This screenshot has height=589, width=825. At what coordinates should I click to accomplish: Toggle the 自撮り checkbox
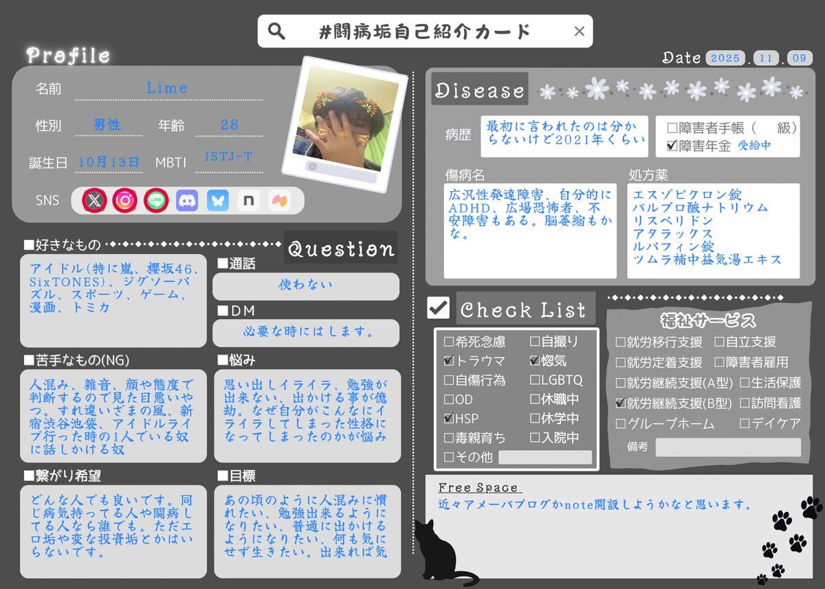(535, 342)
